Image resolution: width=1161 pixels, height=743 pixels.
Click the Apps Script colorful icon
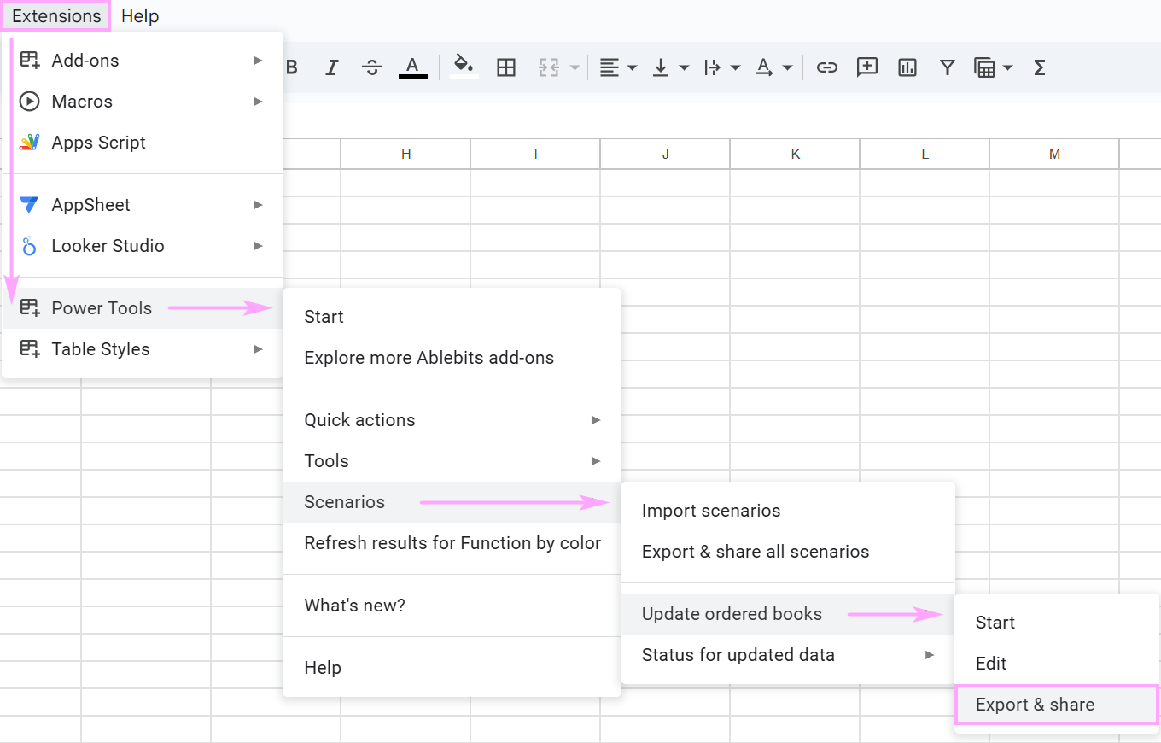[30, 143]
